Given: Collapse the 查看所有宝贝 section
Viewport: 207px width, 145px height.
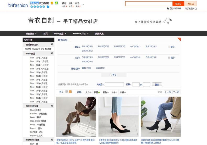Looking at the screenshot, I should pos(52,45).
